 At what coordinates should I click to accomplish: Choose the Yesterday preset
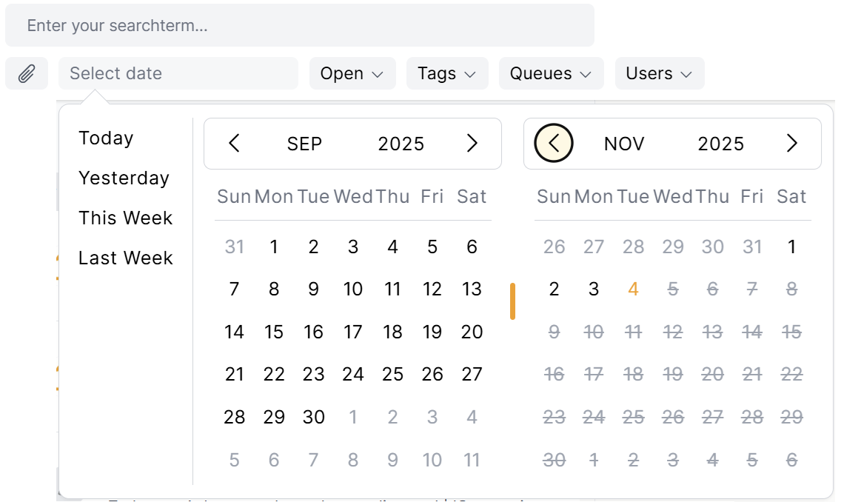[124, 178]
